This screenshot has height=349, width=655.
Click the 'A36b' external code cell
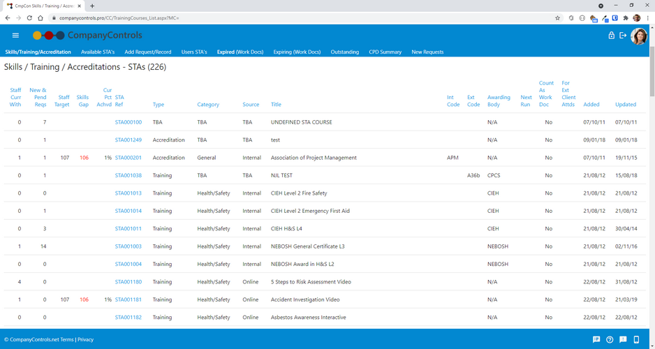(x=473, y=175)
